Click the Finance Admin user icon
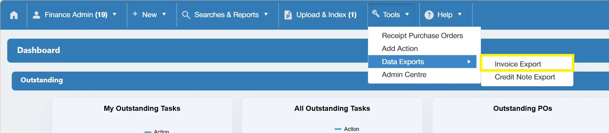The width and height of the screenshot is (609, 133). click(36, 15)
